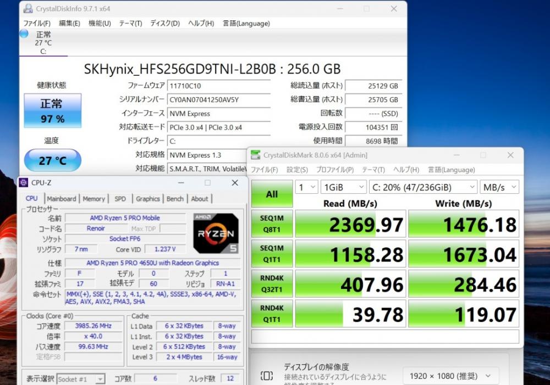The image size is (550, 385).
Task: Open the MB/s unit dropdown
Action: click(x=499, y=187)
